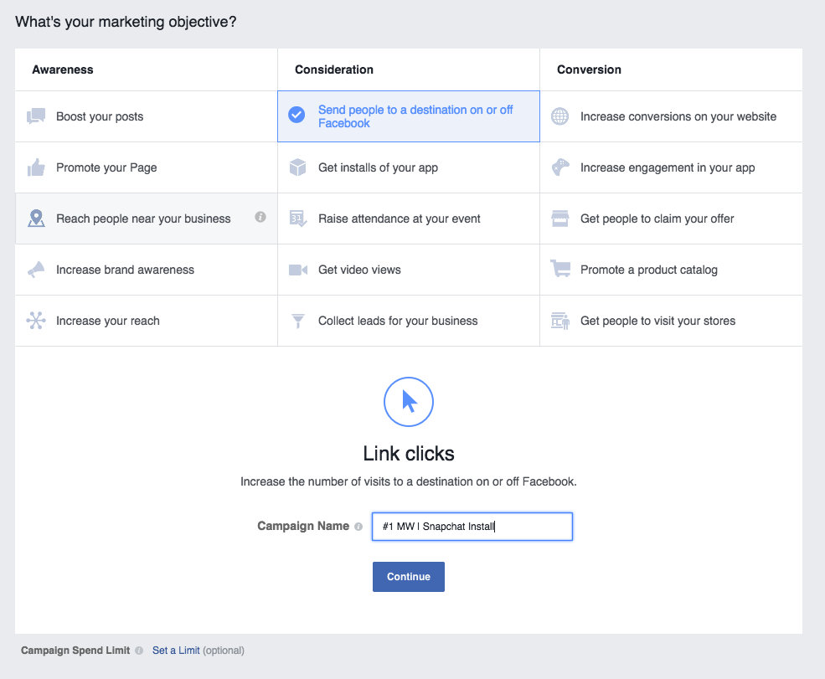
Task: Pick the Increase brand awareness objective
Action: coord(147,270)
